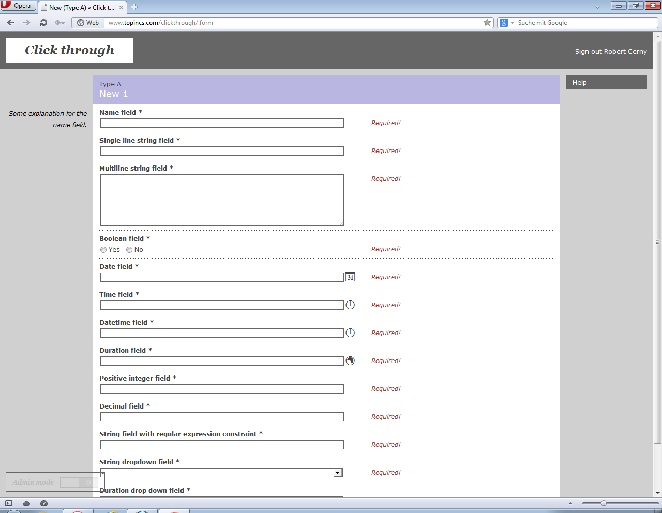The height and width of the screenshot is (513, 662).
Task: Click the Datetime field clock icon
Action: point(350,333)
